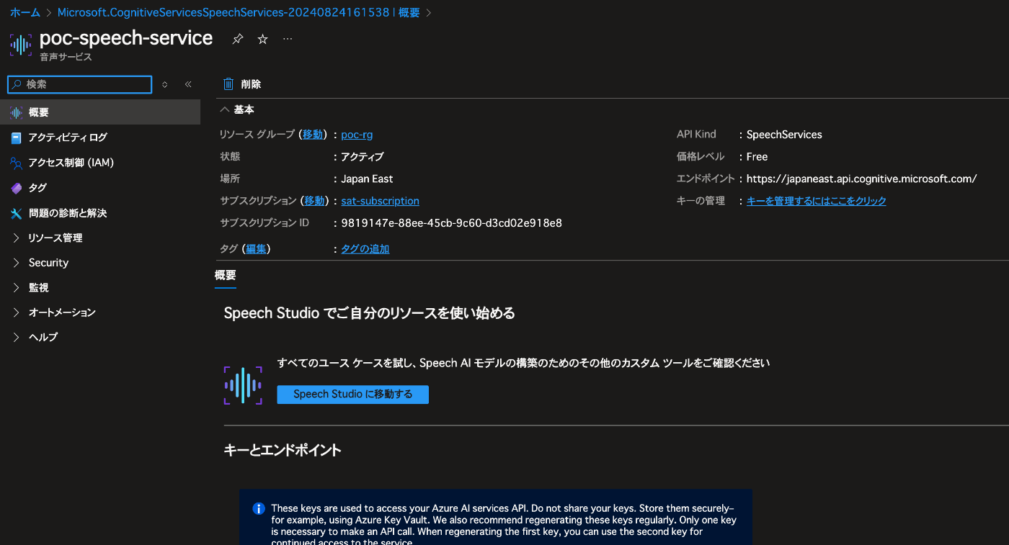This screenshot has width=1009, height=545.
Task: Click the Free pricing tier value
Action: 757,156
